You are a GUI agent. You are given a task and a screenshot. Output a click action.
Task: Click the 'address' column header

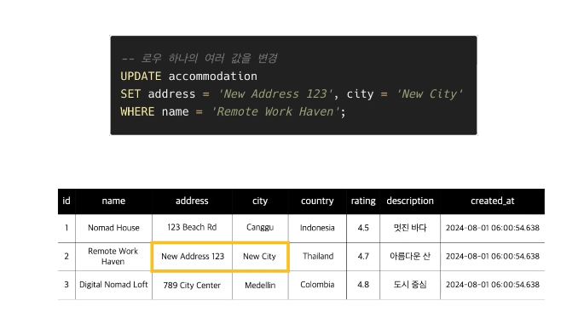tap(192, 201)
